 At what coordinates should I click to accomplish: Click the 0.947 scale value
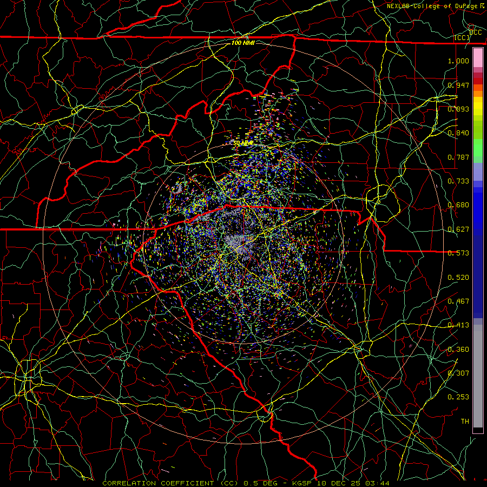tap(458, 85)
